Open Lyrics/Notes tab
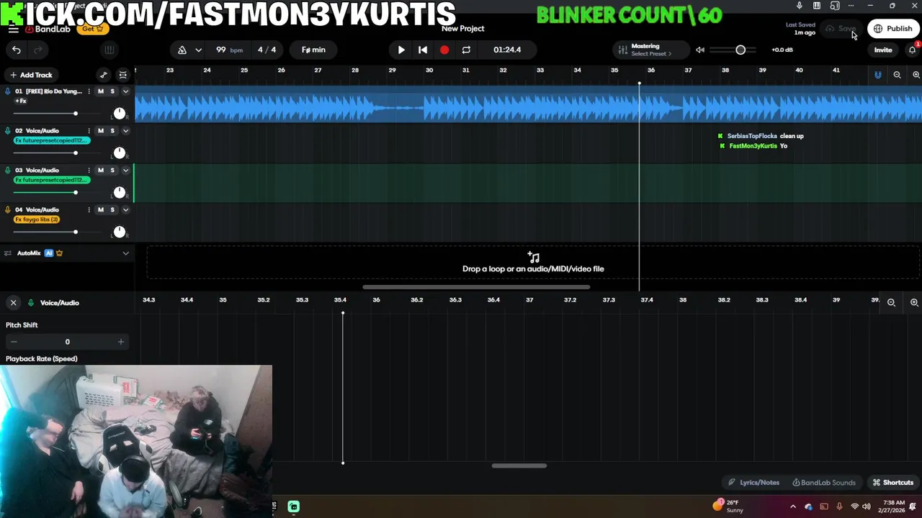Viewport: 922px width, 518px height. click(753, 483)
